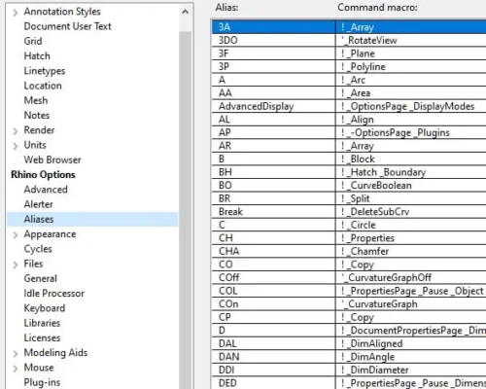486x389 pixels.
Task: Open the Cycles options page
Action: coord(38,249)
